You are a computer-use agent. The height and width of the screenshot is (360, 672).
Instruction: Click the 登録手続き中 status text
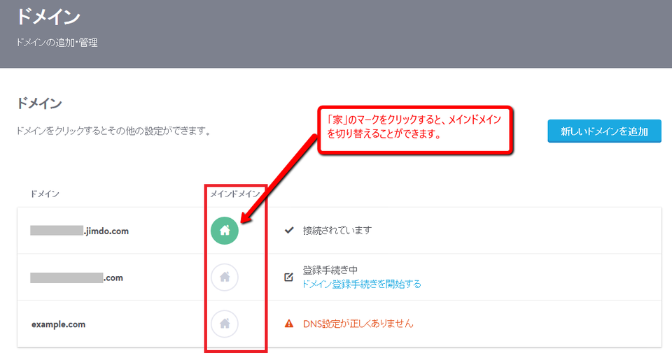point(330,270)
